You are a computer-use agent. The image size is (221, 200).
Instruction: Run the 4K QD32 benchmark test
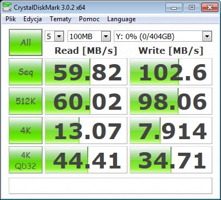[26, 160]
